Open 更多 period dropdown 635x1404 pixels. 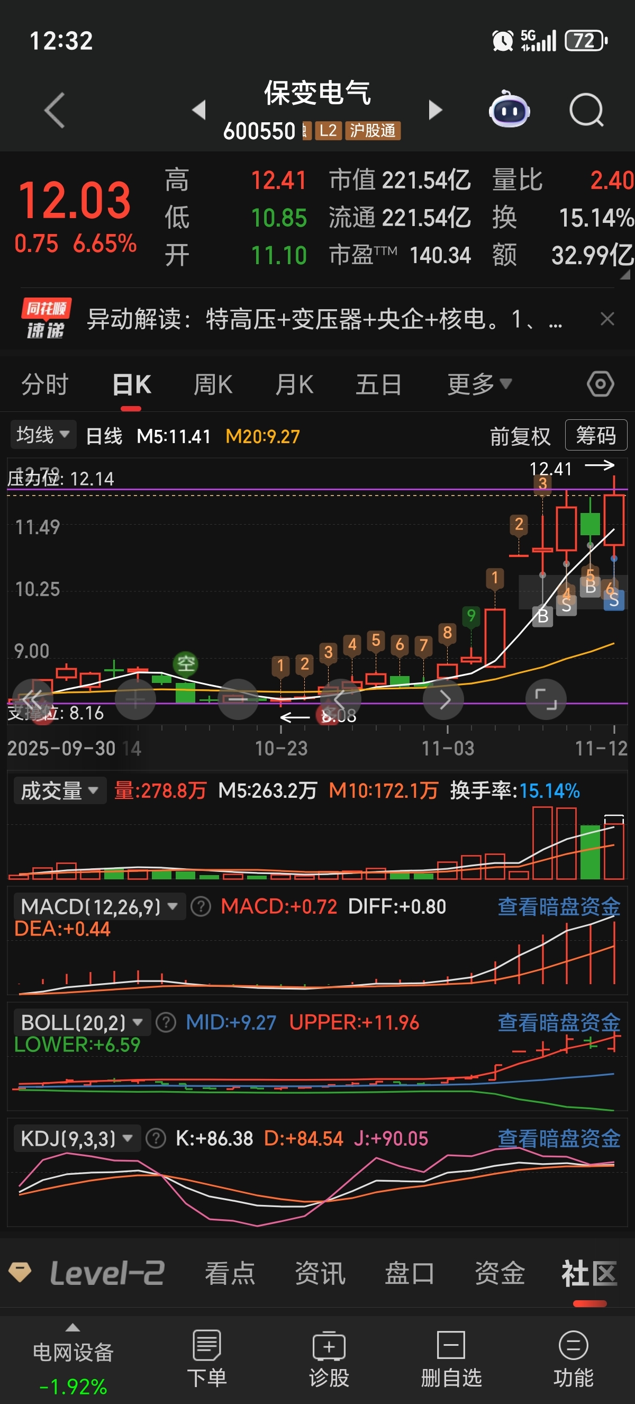click(x=479, y=384)
